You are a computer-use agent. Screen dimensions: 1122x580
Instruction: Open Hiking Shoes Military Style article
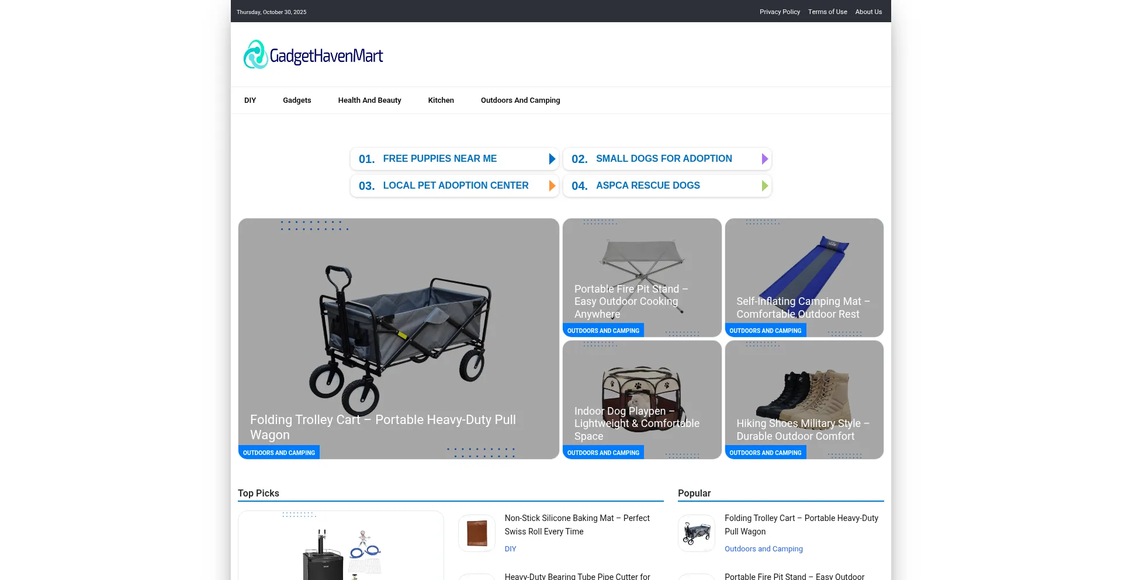[x=803, y=430]
